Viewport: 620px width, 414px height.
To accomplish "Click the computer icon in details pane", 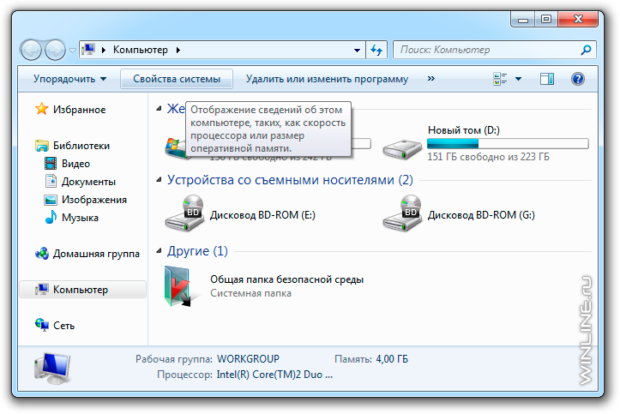I will pos(52,369).
